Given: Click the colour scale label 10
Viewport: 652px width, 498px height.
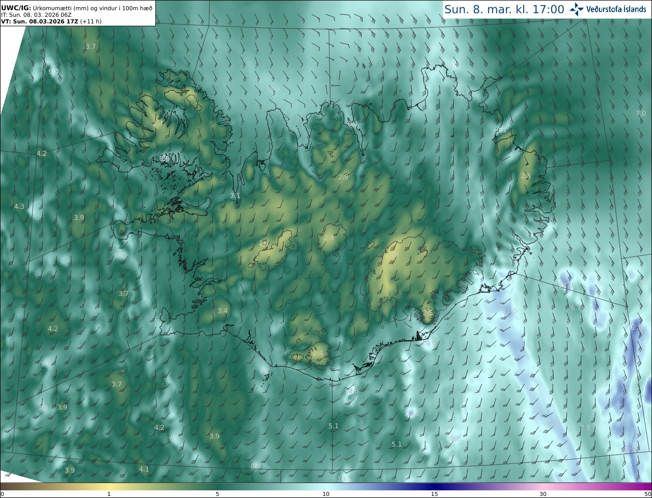Looking at the screenshot, I should point(326,494).
